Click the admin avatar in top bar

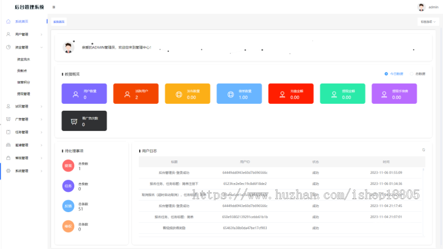point(421,7)
